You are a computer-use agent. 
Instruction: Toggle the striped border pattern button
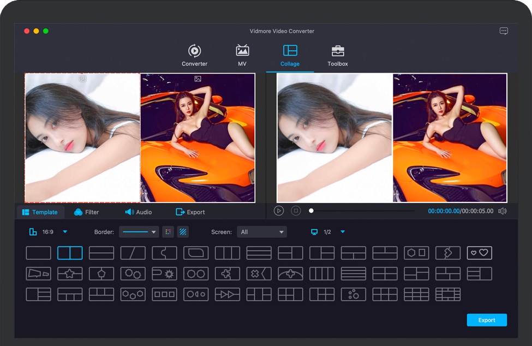[x=183, y=232]
